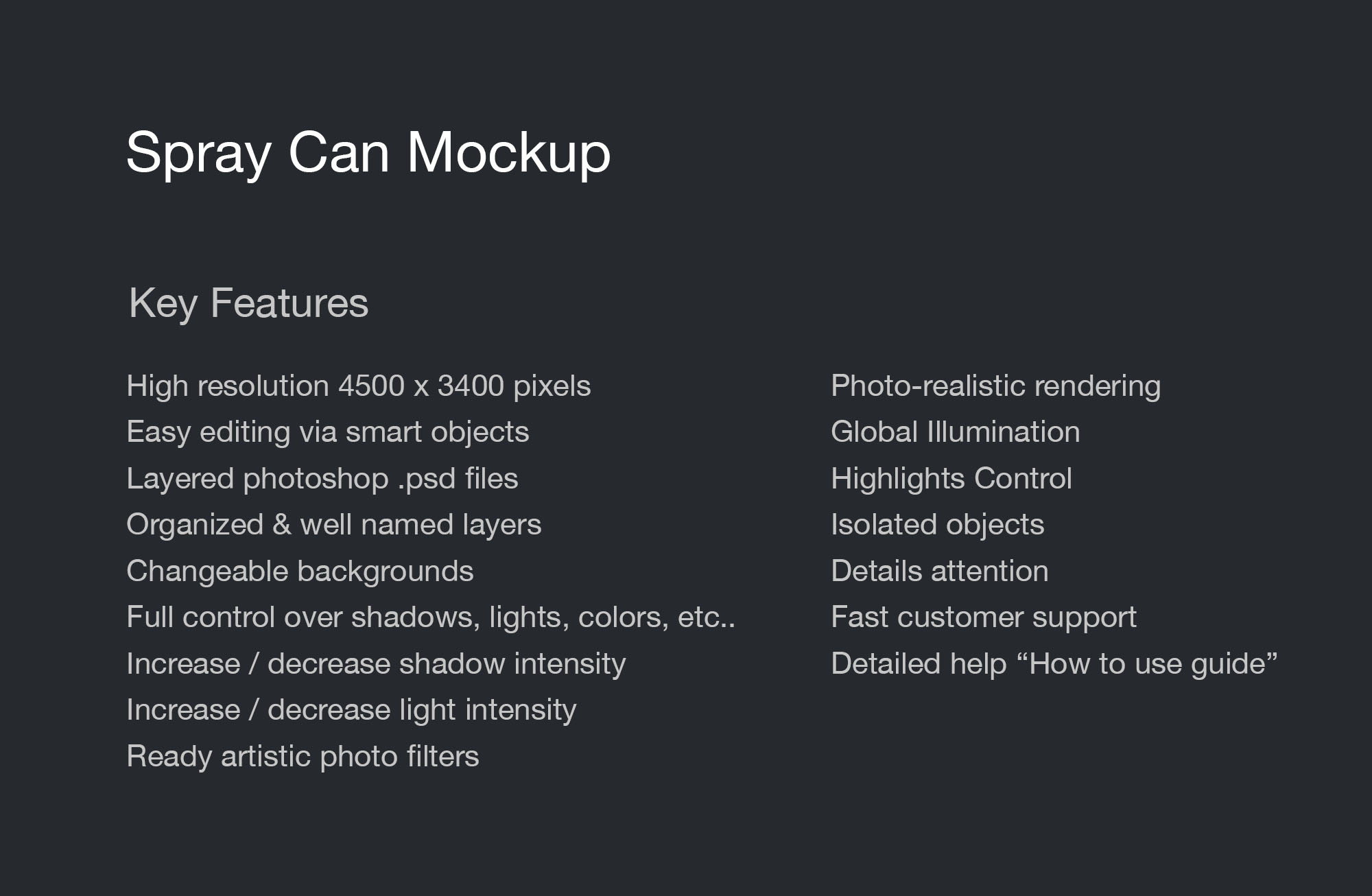Select the Global Illumination feature line
The width and height of the screenshot is (1372, 896).
pos(955,432)
